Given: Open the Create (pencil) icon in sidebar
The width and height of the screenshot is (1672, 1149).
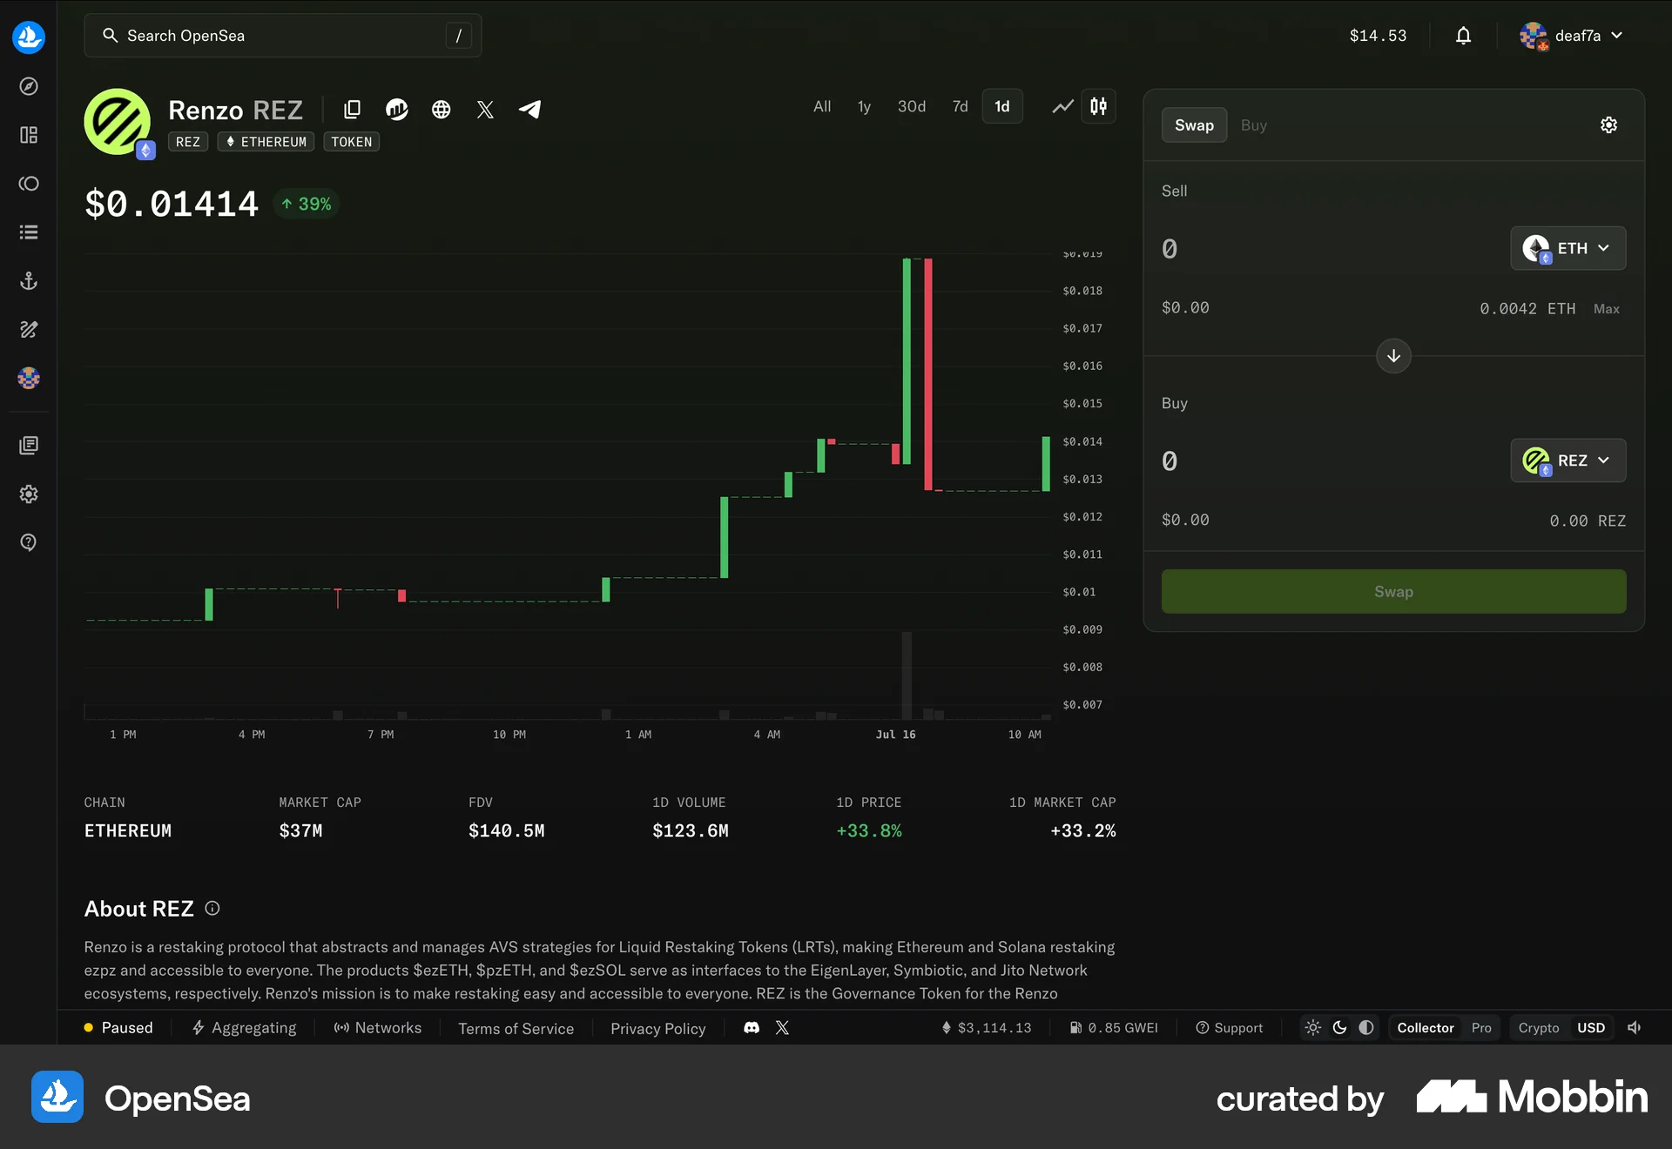Looking at the screenshot, I should [x=29, y=329].
